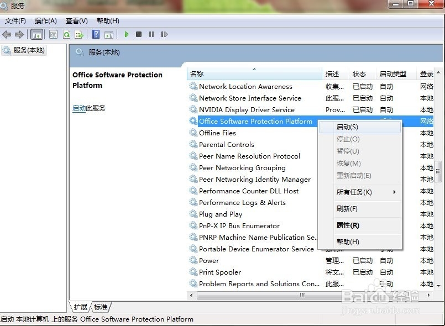Open the 帮助(H) menu

coord(108,20)
